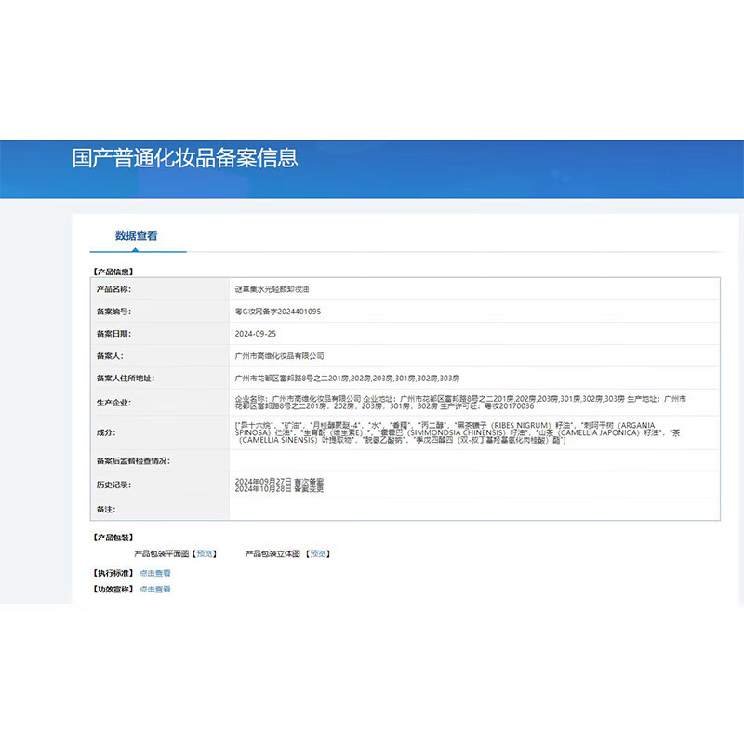Click the 生产企业 details cell
This screenshot has height=744, width=744.
[x=472, y=403]
